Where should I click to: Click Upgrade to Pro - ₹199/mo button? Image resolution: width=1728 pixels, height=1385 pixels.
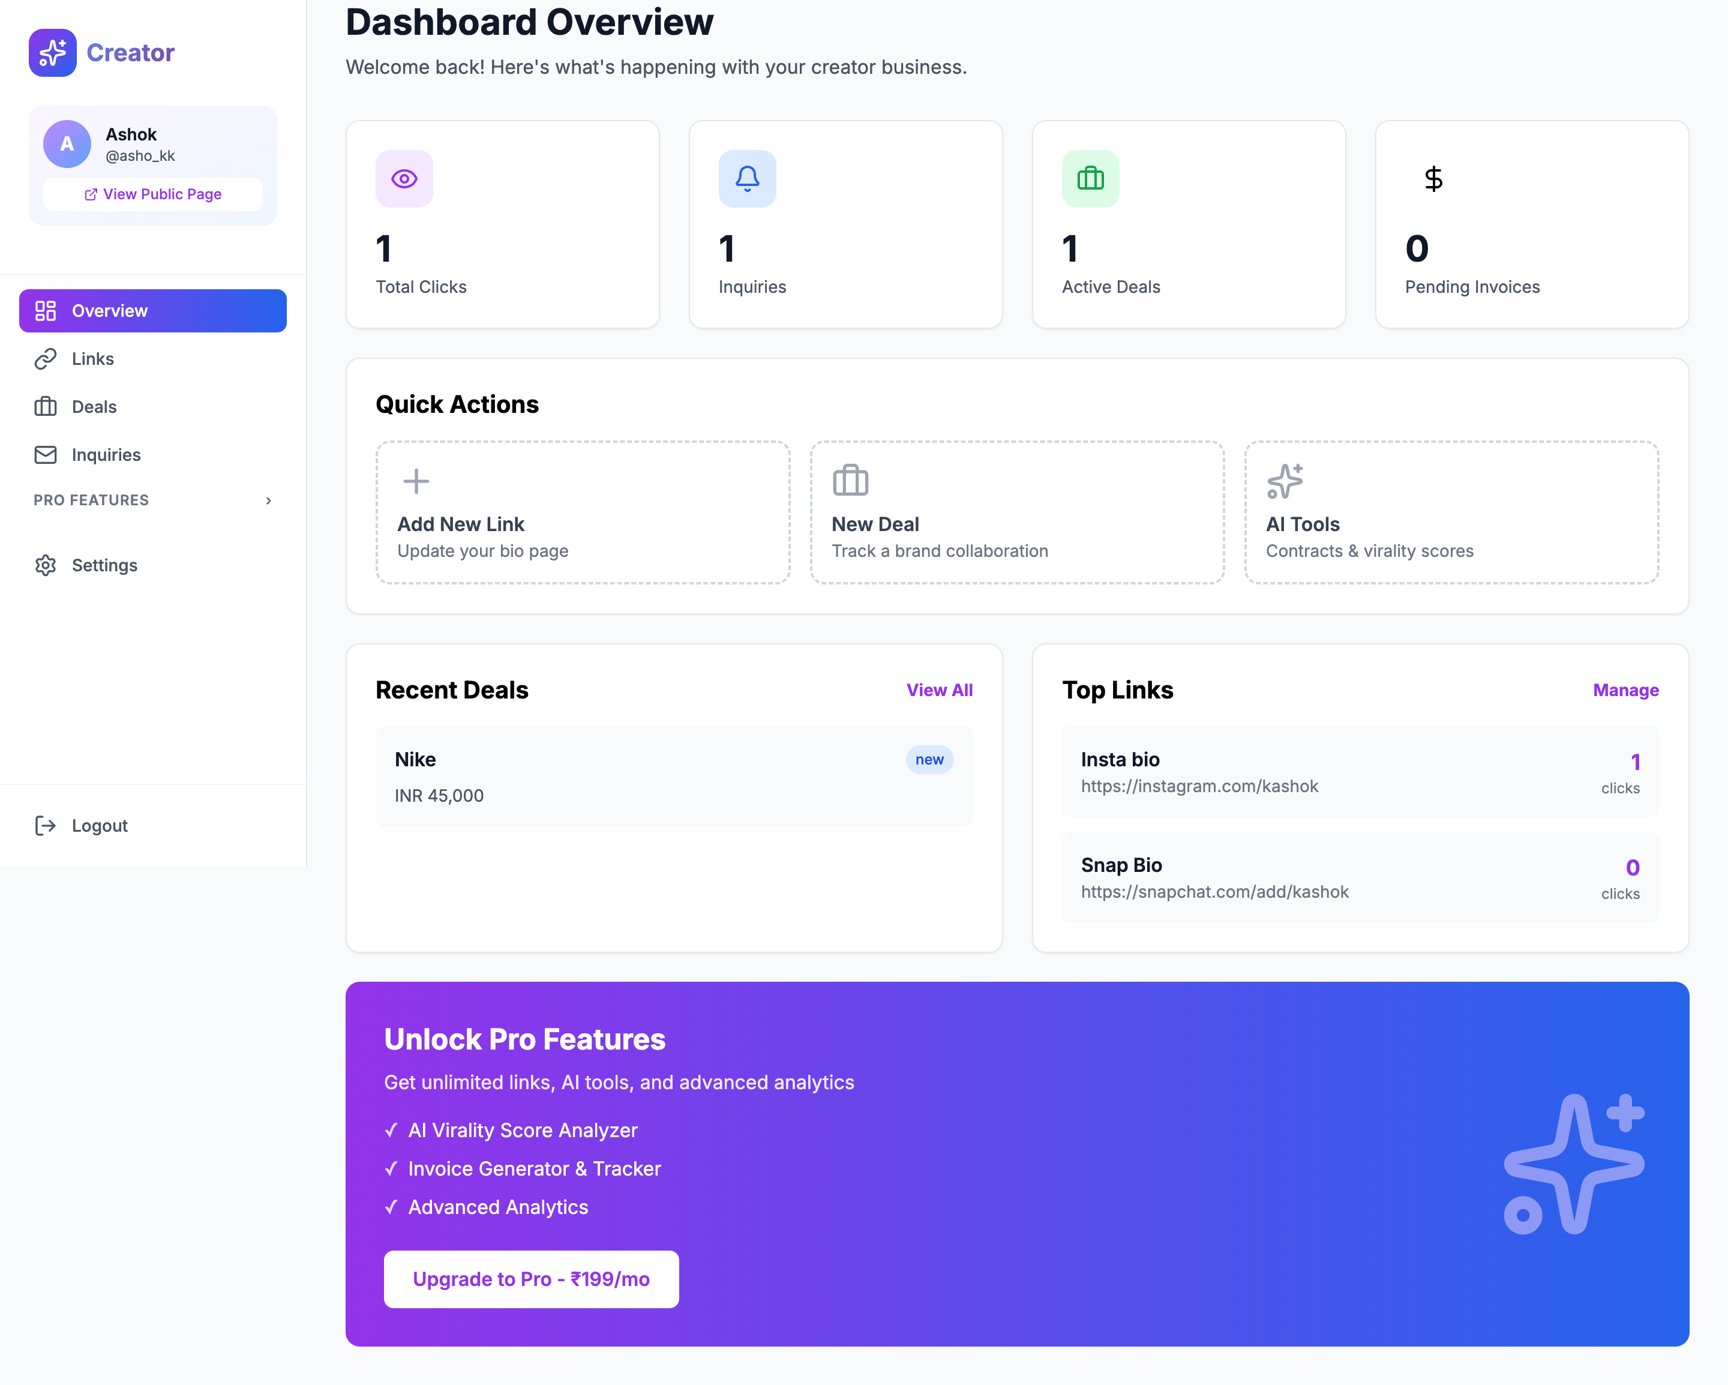(x=530, y=1279)
